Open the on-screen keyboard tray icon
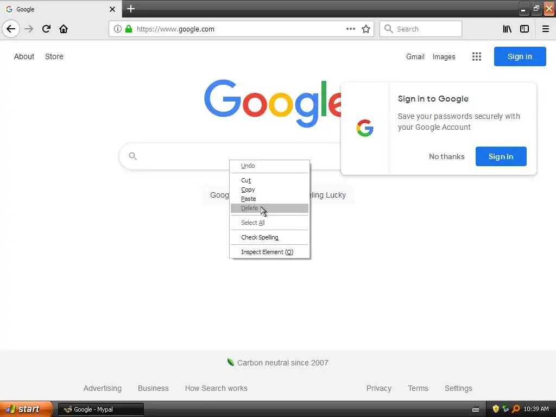 coord(476,409)
